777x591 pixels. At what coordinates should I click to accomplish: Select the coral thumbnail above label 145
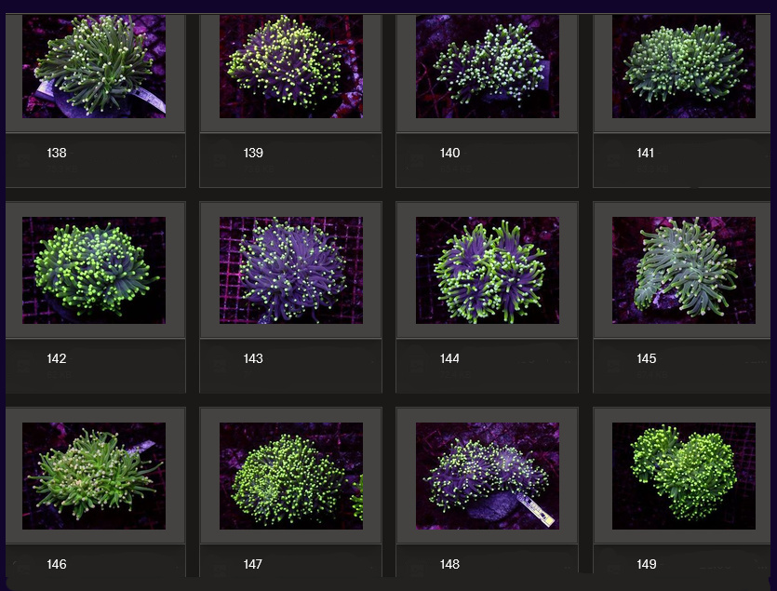pos(684,270)
